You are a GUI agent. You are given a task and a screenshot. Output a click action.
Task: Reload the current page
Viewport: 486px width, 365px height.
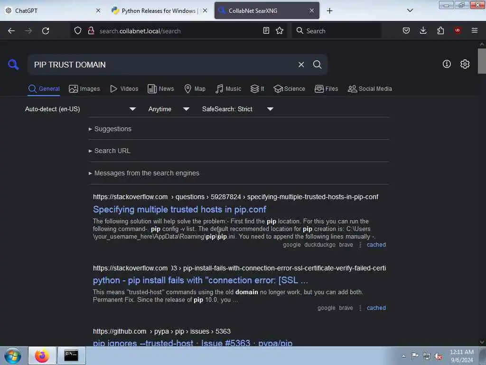point(46,31)
